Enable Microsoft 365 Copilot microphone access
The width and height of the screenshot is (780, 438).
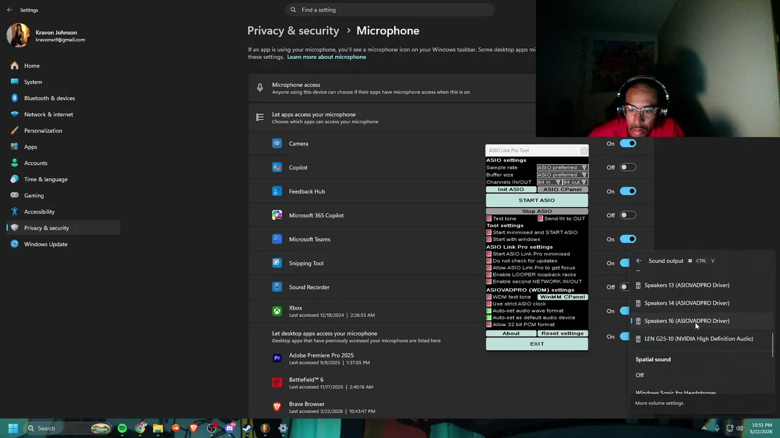[x=628, y=215]
